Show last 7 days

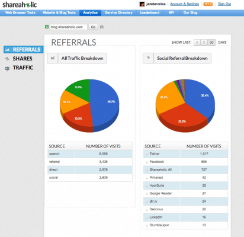(x=204, y=43)
